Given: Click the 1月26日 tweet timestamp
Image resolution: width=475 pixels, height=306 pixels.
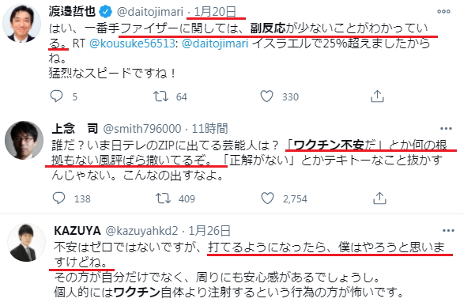Looking at the screenshot, I should click(x=209, y=231).
